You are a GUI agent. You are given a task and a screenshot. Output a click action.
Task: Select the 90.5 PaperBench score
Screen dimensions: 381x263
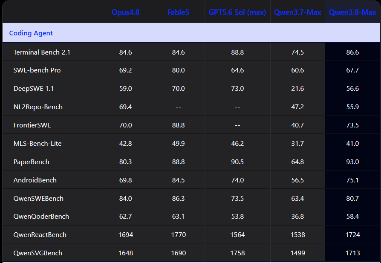click(x=237, y=162)
